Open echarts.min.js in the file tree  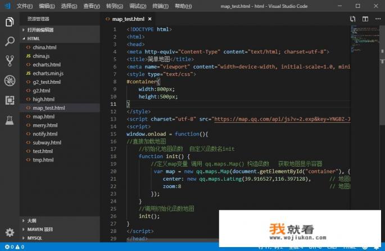[48, 73]
